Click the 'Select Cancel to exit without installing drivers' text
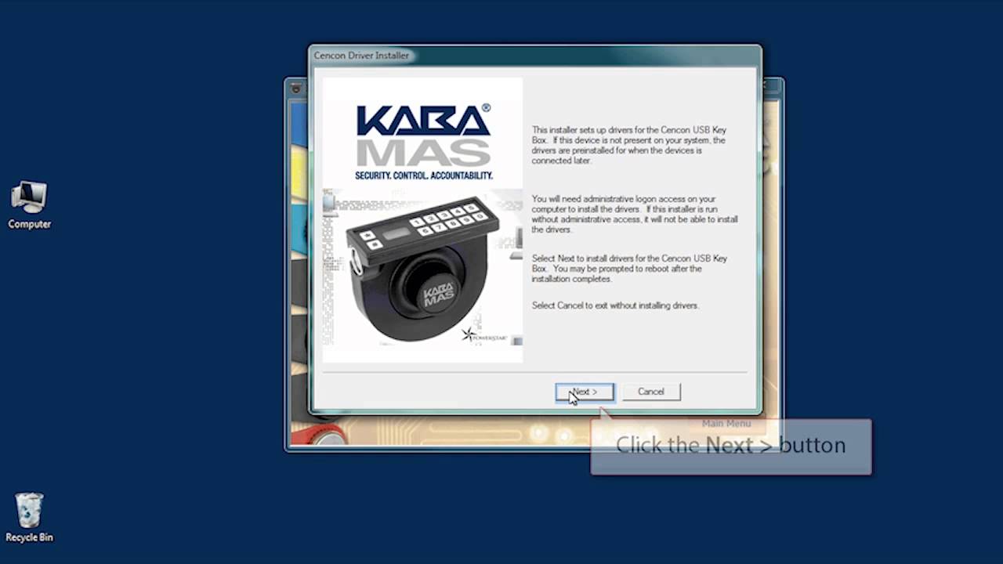Viewport: 1003px width, 564px height. click(615, 305)
